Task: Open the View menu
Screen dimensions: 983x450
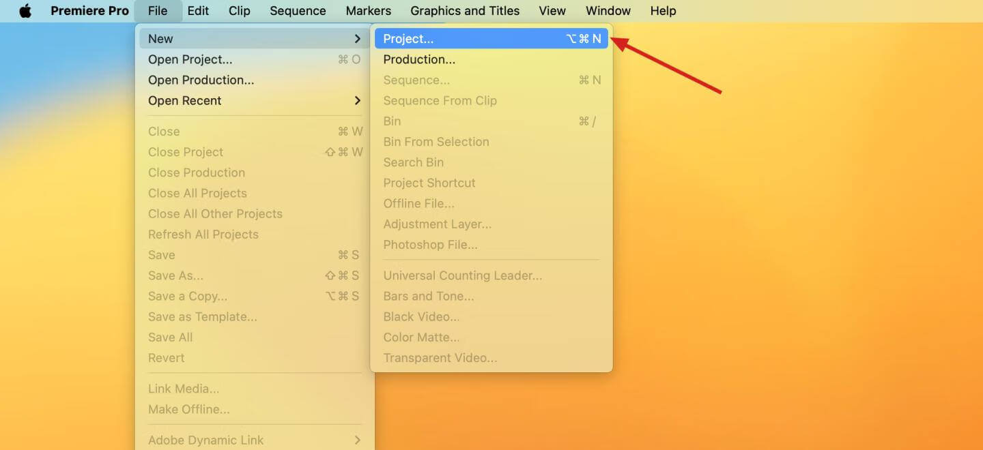Action: pos(552,11)
